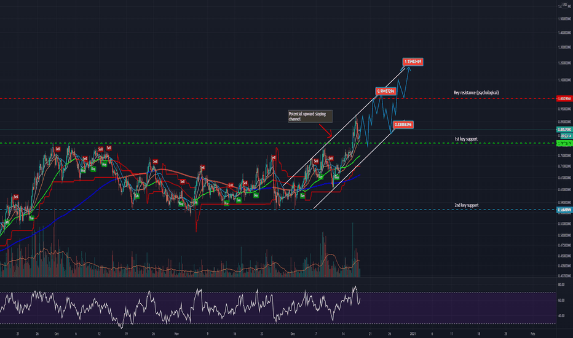Select the green 1st support axis price tag

pyautogui.click(x=564, y=143)
